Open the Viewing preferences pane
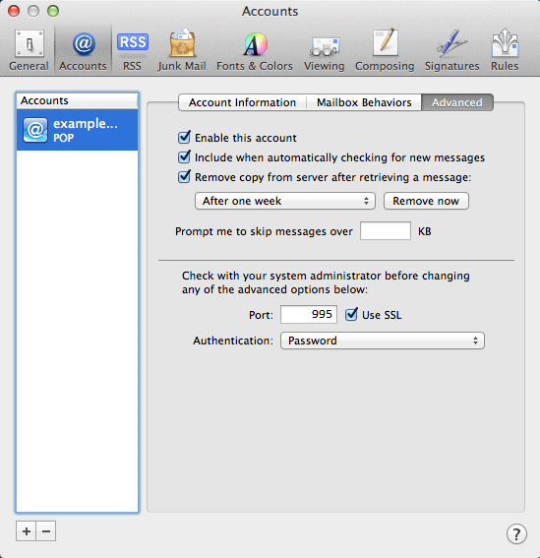 point(324,50)
